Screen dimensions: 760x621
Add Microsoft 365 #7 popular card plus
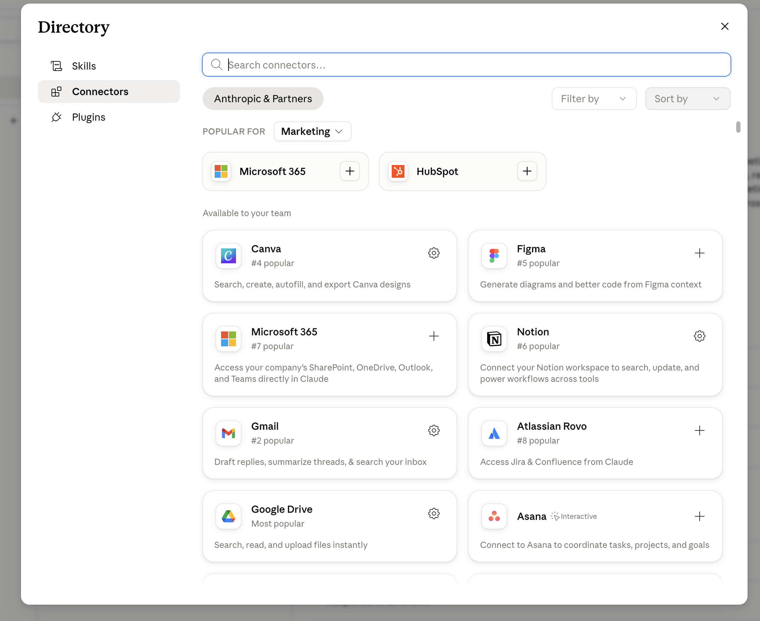point(434,336)
